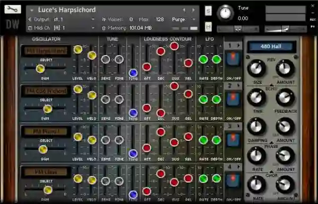Select previous instrument preset arrow
This screenshot has height=204, width=318.
pos(184,10)
